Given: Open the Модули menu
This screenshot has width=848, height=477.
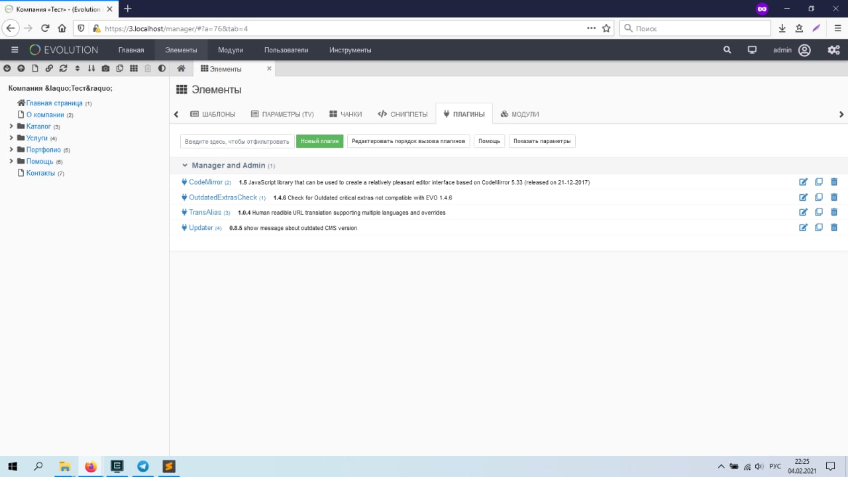Looking at the screenshot, I should click(x=231, y=50).
